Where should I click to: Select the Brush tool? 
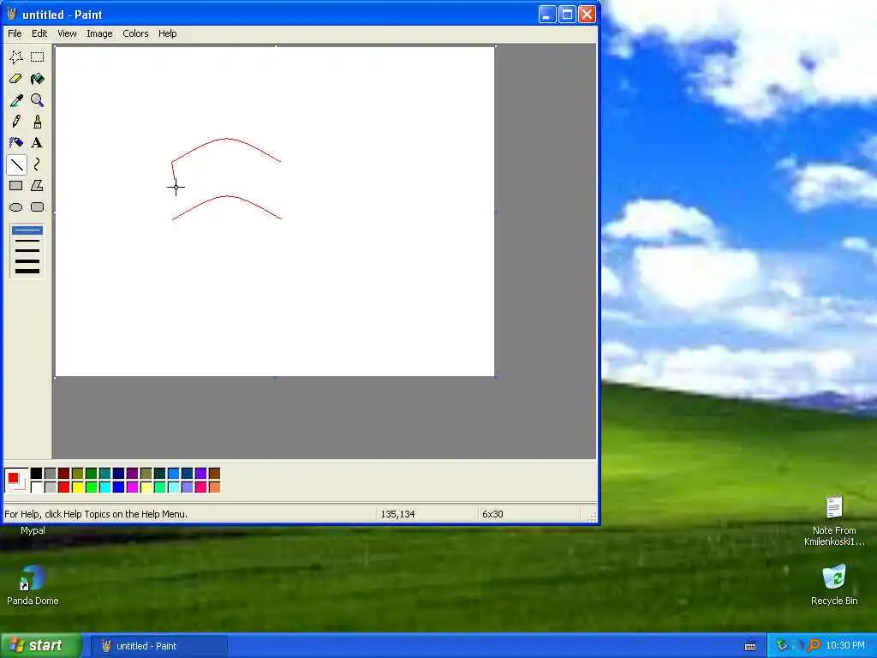pyautogui.click(x=38, y=122)
